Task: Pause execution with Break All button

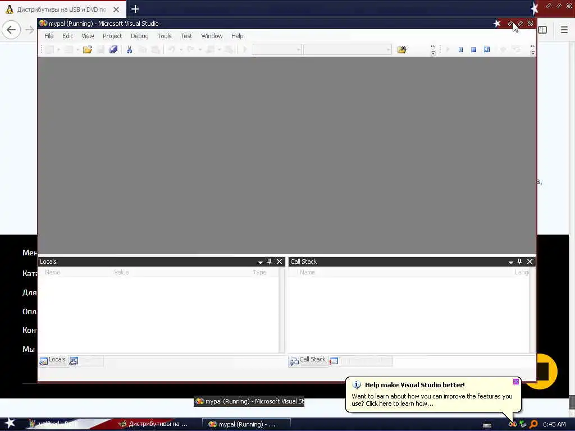Action: click(460, 49)
